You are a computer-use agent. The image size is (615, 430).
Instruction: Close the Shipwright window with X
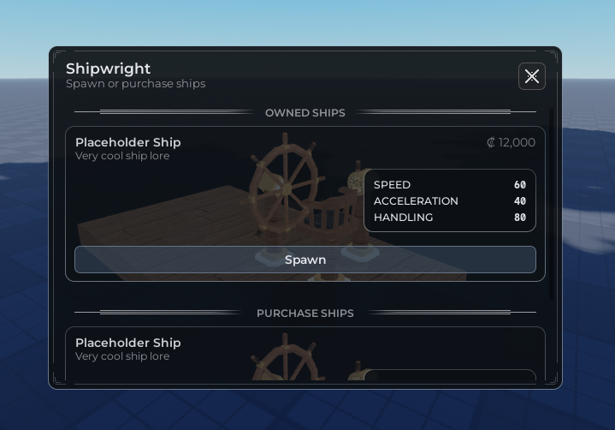tap(531, 76)
